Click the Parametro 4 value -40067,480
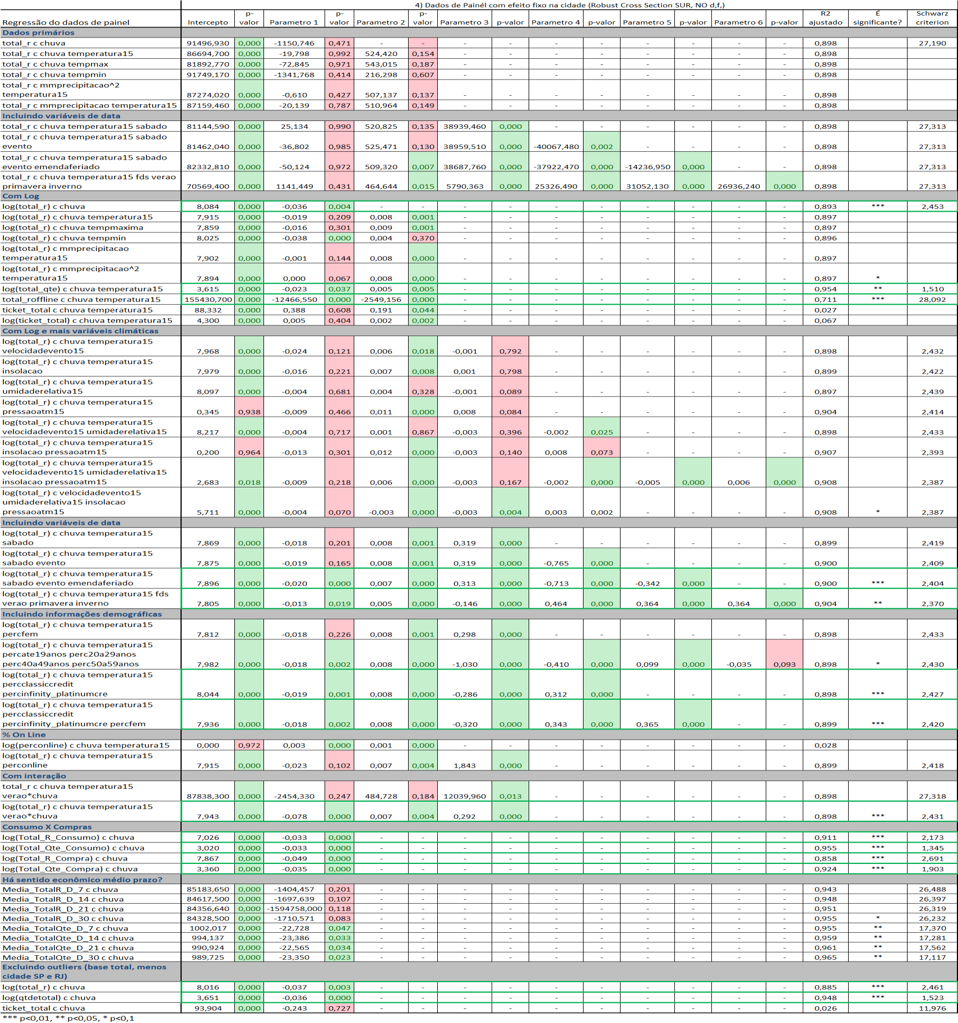The width and height of the screenshot is (958, 1023). pos(556,147)
